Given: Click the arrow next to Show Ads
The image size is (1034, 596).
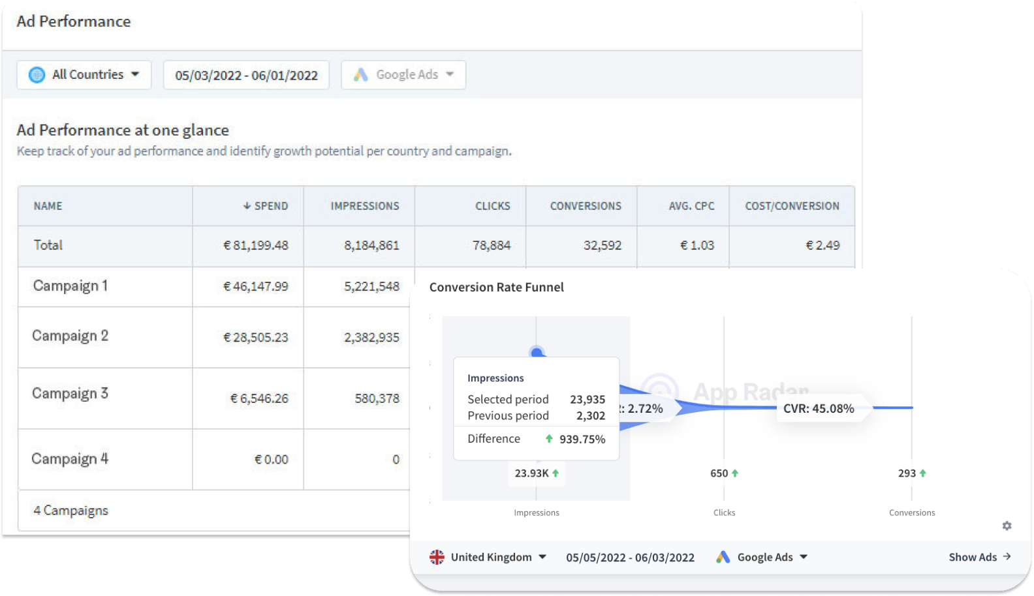Looking at the screenshot, I should (1007, 557).
